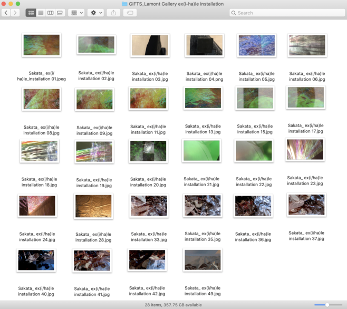Switch to list view
The width and height of the screenshot is (347, 309).
tap(41, 13)
